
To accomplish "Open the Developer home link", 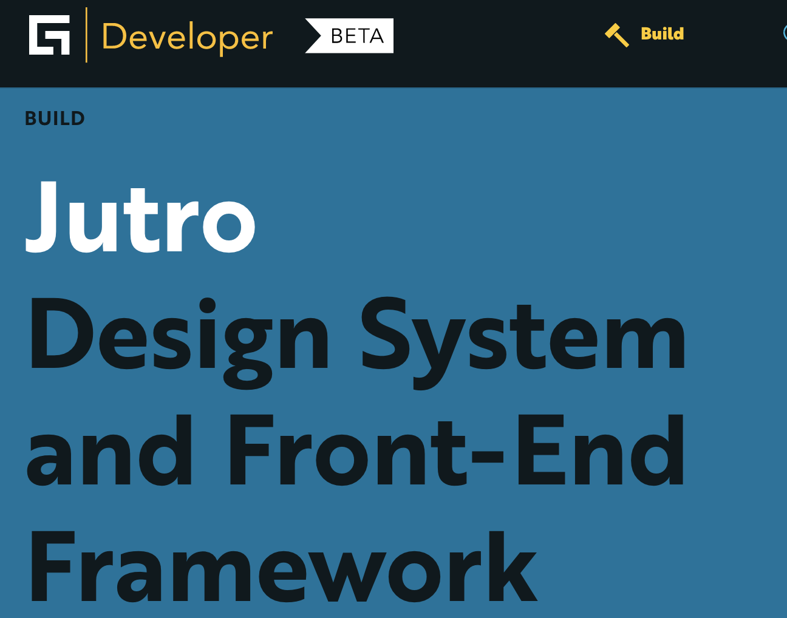I will [187, 36].
